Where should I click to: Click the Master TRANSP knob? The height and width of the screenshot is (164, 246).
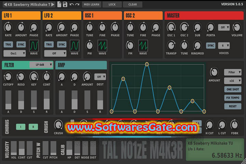(171, 45)
